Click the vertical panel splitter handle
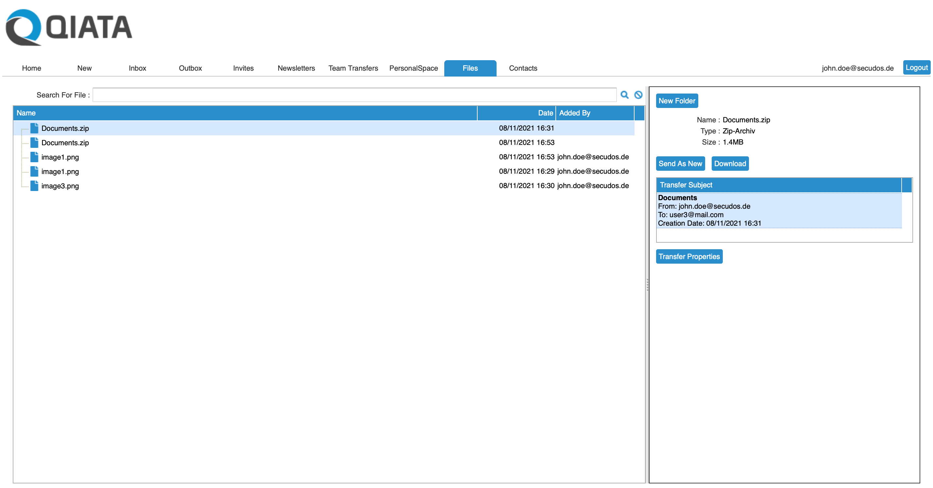 coord(647,285)
